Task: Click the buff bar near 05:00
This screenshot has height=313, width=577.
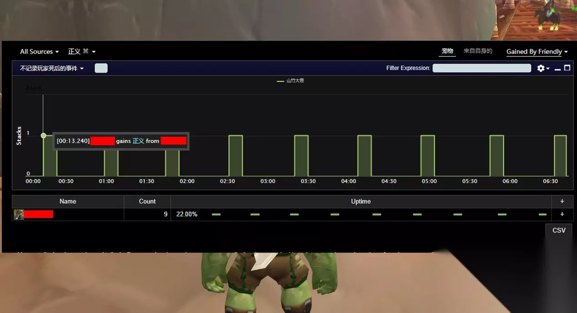Action: click(x=428, y=155)
